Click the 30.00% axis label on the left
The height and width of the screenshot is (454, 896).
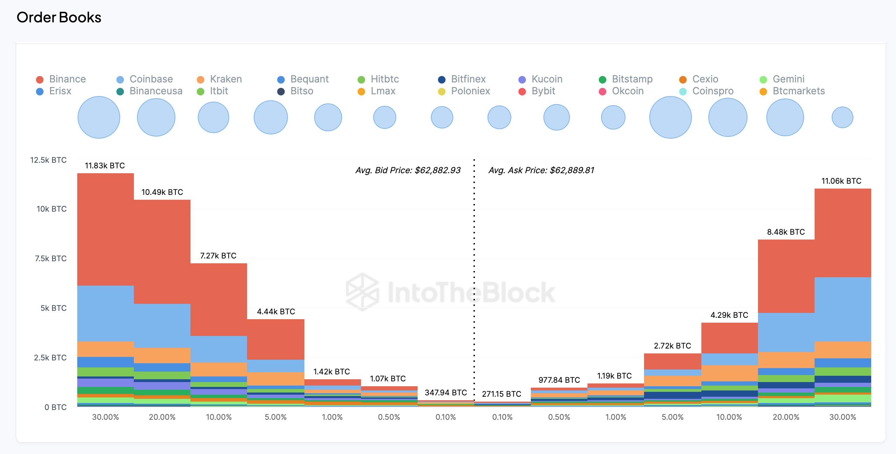(x=106, y=417)
